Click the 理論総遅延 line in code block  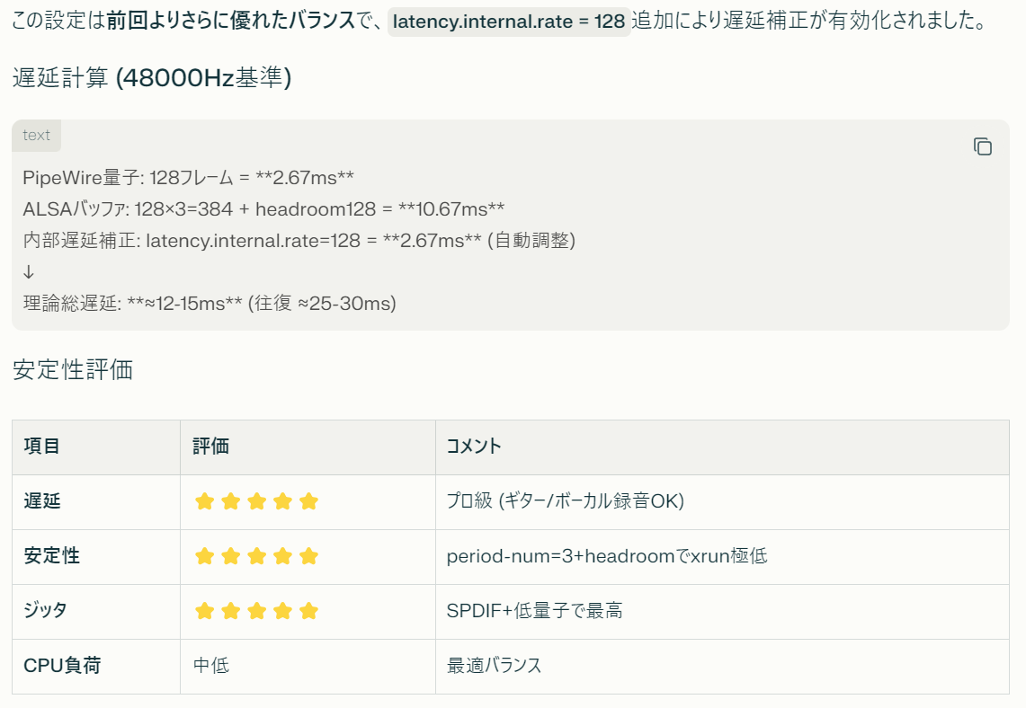210,304
